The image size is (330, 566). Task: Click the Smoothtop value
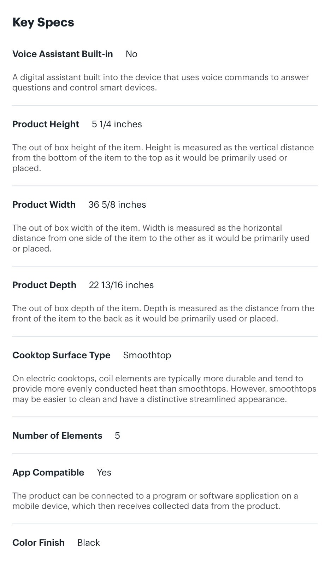coord(147,355)
